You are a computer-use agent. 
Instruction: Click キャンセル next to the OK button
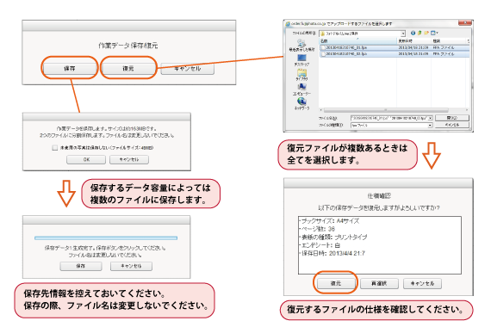coord(129,159)
